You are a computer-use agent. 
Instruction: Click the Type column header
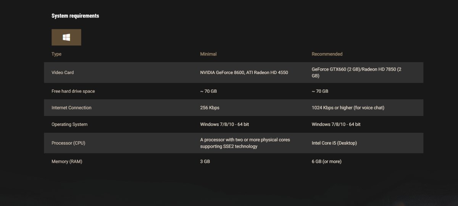click(x=56, y=54)
